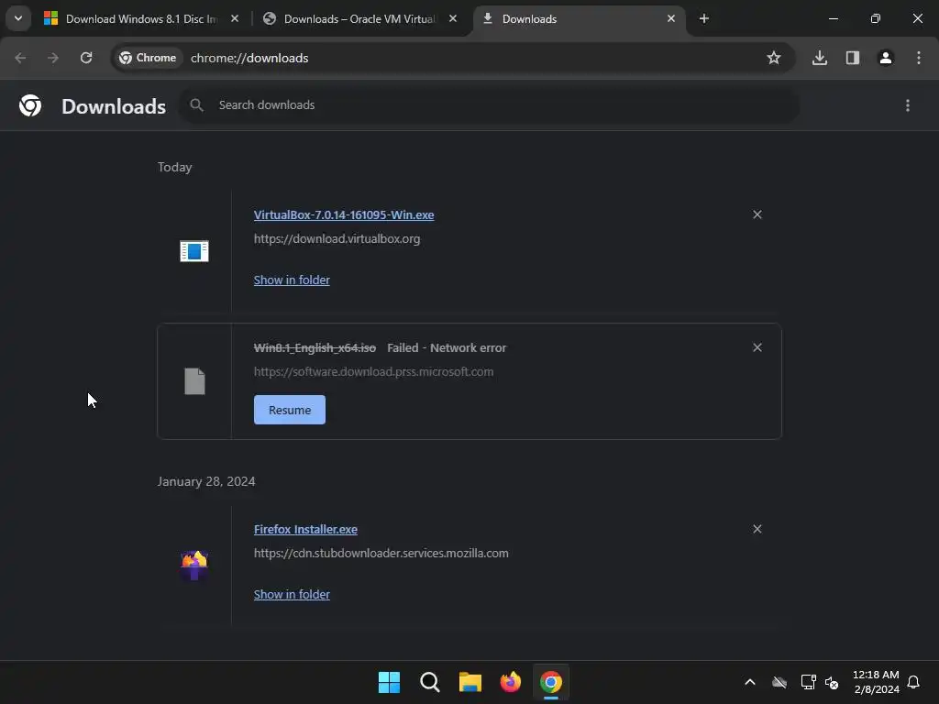The image size is (939, 704).
Task: Open Firefox Installer.exe file link
Action: [x=305, y=529]
